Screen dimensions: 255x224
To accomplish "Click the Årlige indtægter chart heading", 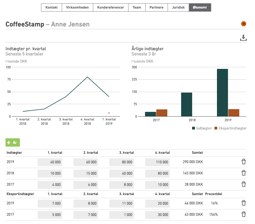I will [x=147, y=48].
